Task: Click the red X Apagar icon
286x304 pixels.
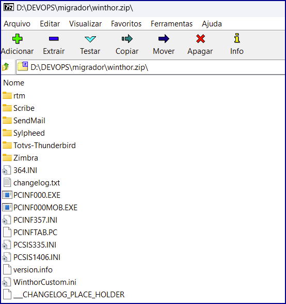Action: pyautogui.click(x=200, y=38)
